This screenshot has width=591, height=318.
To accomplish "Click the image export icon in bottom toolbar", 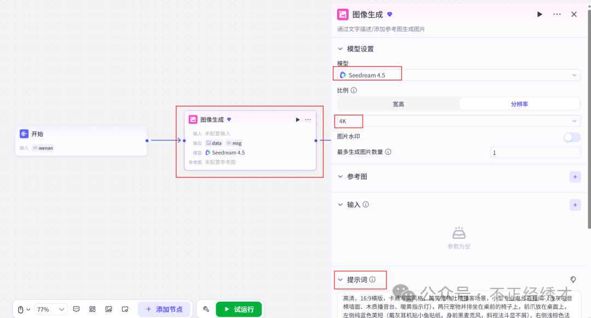I will click(108, 309).
